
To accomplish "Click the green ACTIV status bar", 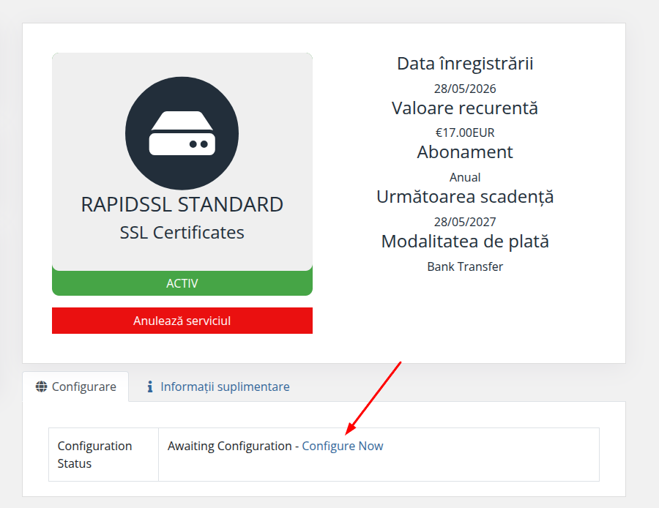I will click(x=182, y=283).
